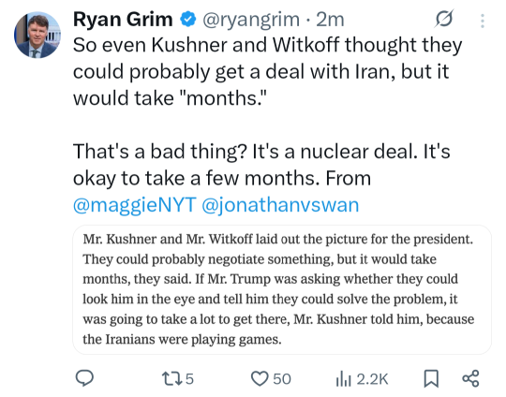Share the tweet via share icon
This screenshot has width=506, height=397.
[470, 378]
